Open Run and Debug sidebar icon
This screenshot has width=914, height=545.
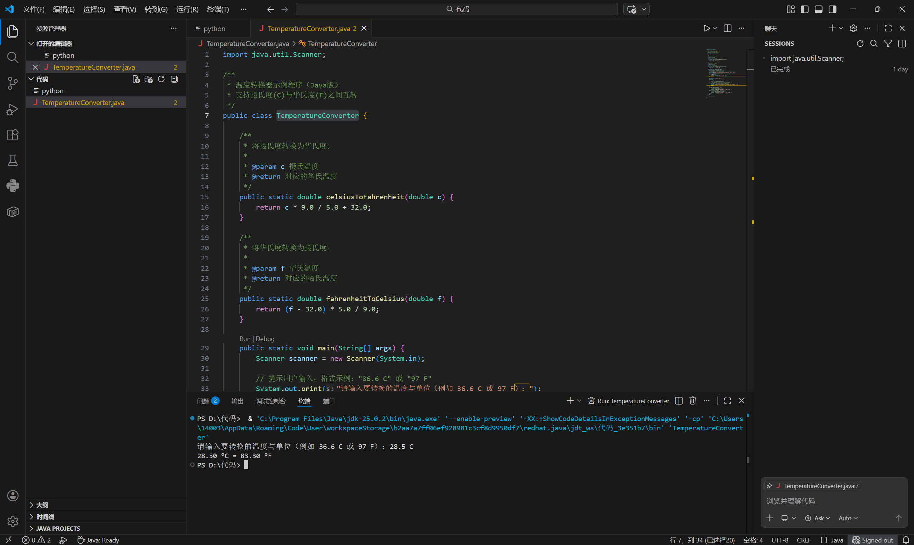coord(13,109)
